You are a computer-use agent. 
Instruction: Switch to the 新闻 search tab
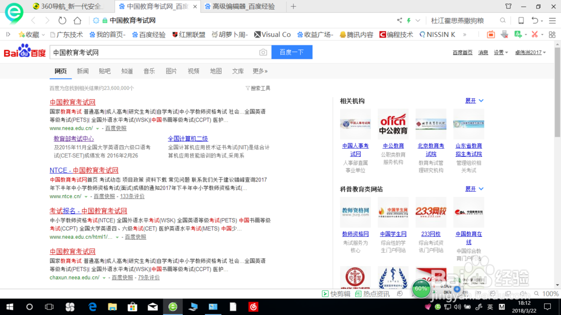point(82,71)
